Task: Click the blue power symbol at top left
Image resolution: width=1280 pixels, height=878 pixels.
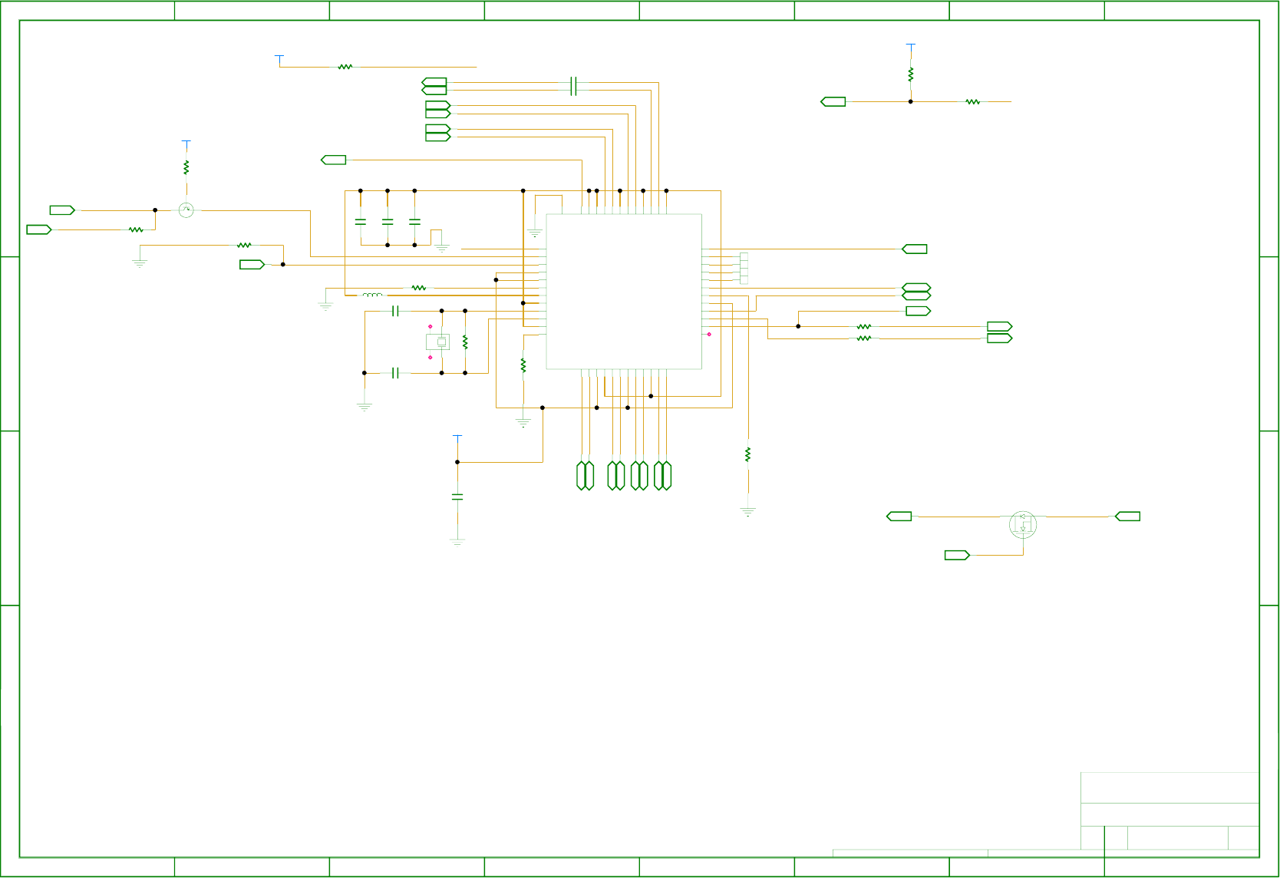Action: (279, 59)
